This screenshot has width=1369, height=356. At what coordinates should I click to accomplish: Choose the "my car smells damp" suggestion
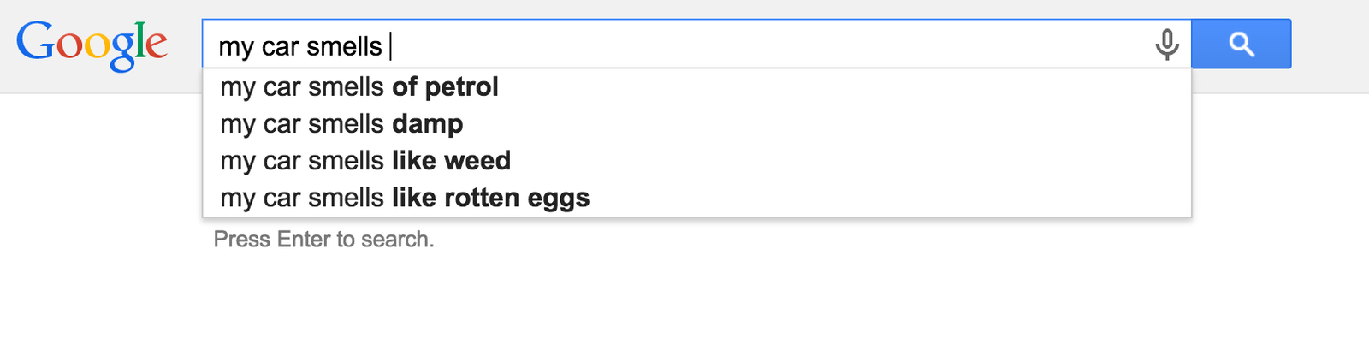(x=341, y=124)
